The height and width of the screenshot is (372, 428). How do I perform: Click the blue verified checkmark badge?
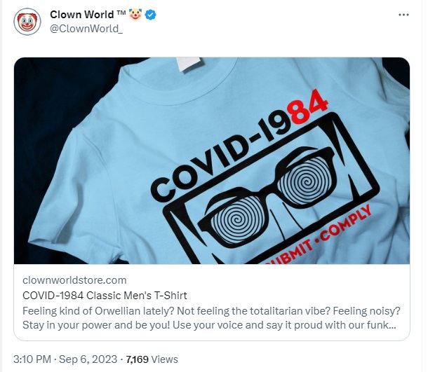click(150, 15)
